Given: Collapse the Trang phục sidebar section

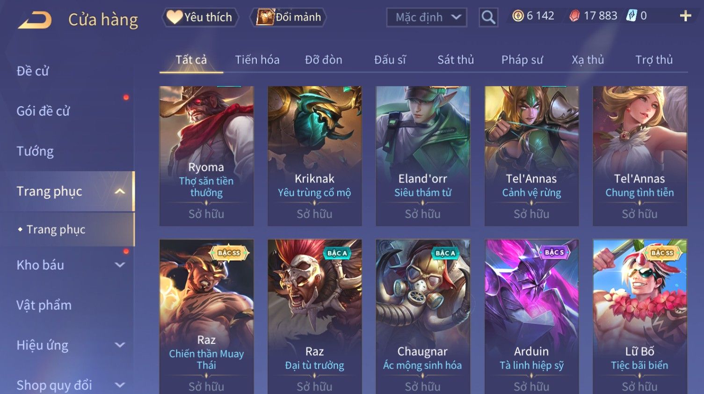Looking at the screenshot, I should (120, 191).
